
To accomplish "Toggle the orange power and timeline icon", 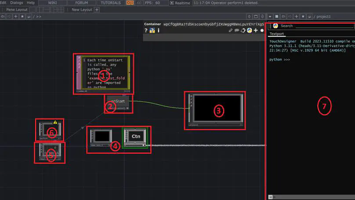I will point(130,3).
